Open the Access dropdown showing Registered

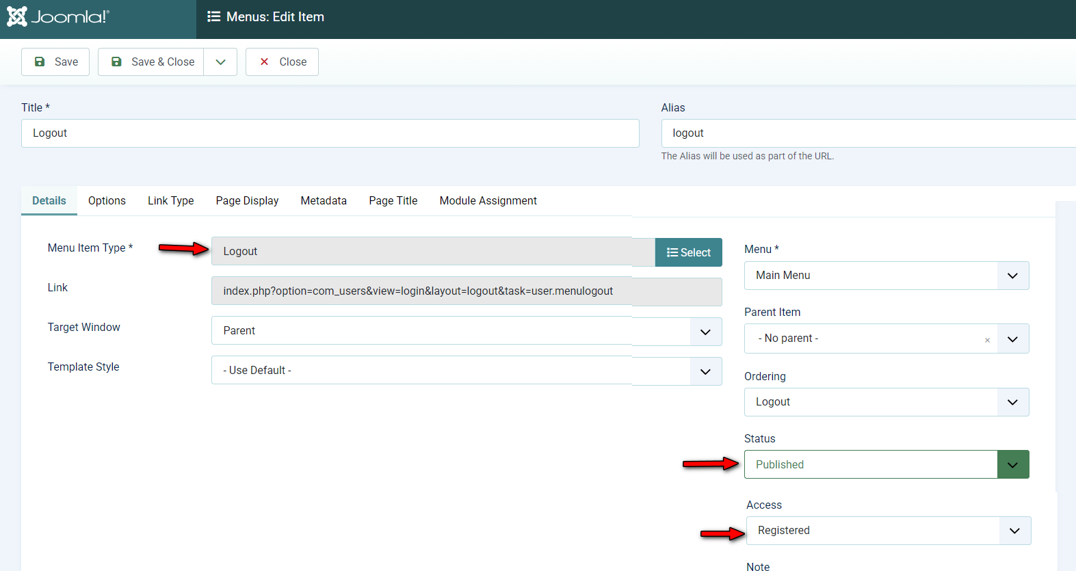pos(888,531)
